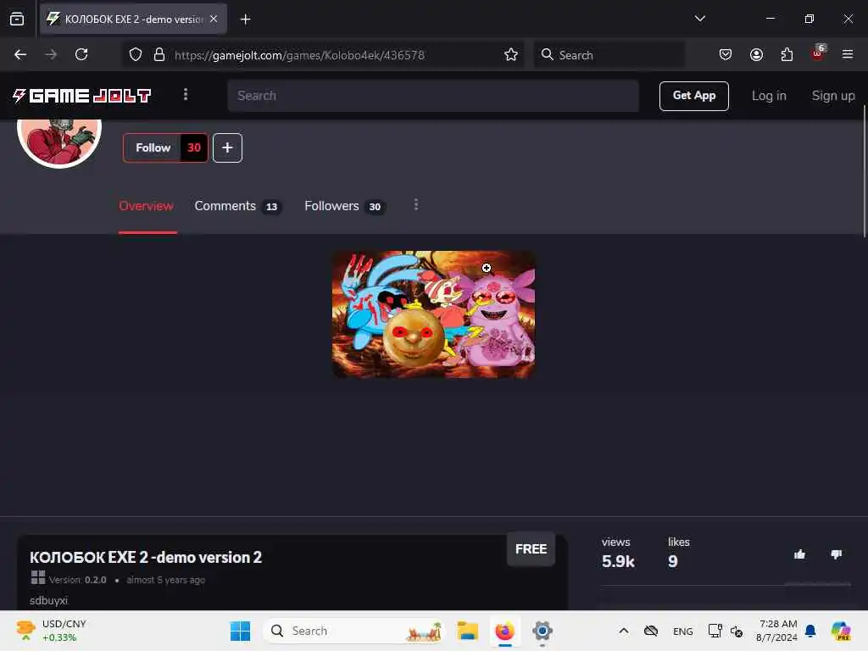
Task: Open the developer avatar image
Action: click(59, 142)
